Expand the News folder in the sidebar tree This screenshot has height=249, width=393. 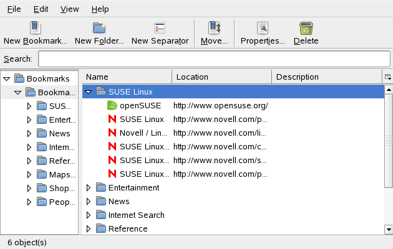[29, 133]
